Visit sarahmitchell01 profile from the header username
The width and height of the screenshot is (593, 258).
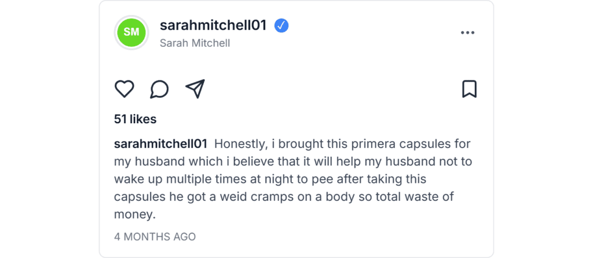213,25
